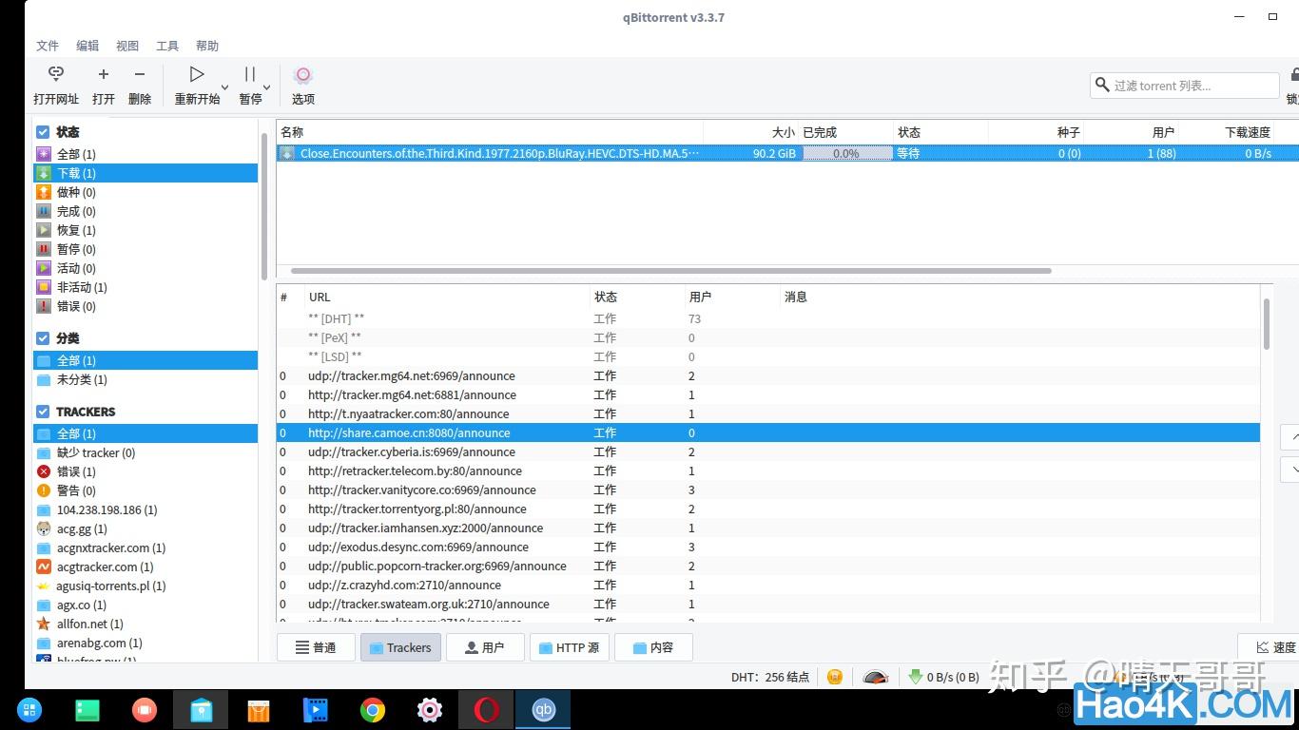The height and width of the screenshot is (730, 1299).
Task: Select agusiq-torrents.pl (1) tracker
Action: (x=145, y=586)
